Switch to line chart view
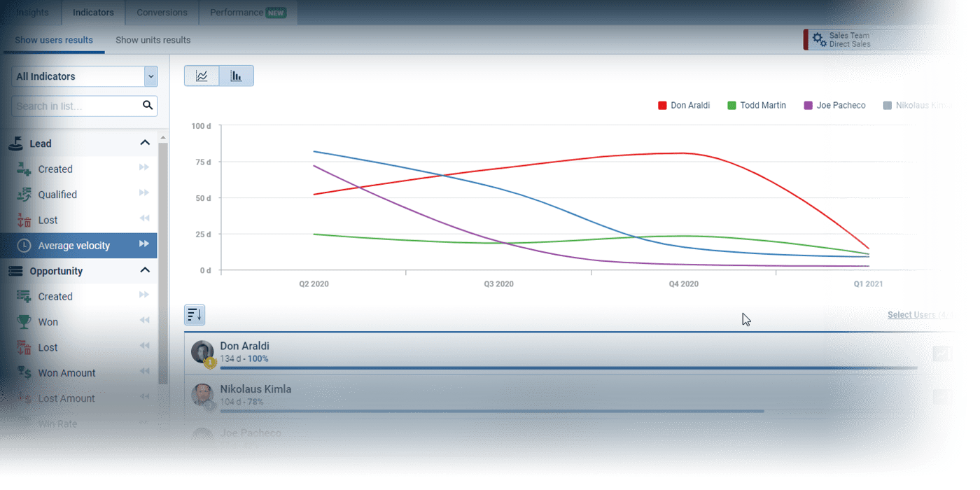The height and width of the screenshot is (490, 980). pyautogui.click(x=202, y=76)
